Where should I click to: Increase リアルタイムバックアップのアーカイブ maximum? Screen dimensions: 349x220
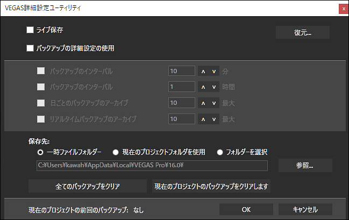pyautogui.click(x=203, y=119)
